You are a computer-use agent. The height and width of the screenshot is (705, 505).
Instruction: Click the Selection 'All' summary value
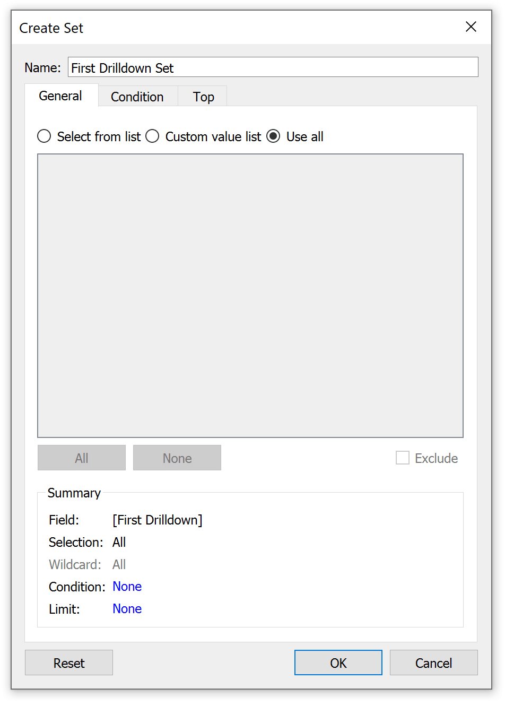click(119, 542)
